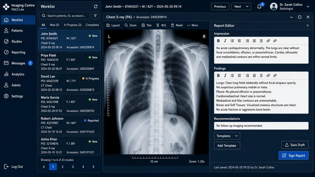Select Priya Patel study in worklist
The image size is (315, 177).
tap(70, 62)
